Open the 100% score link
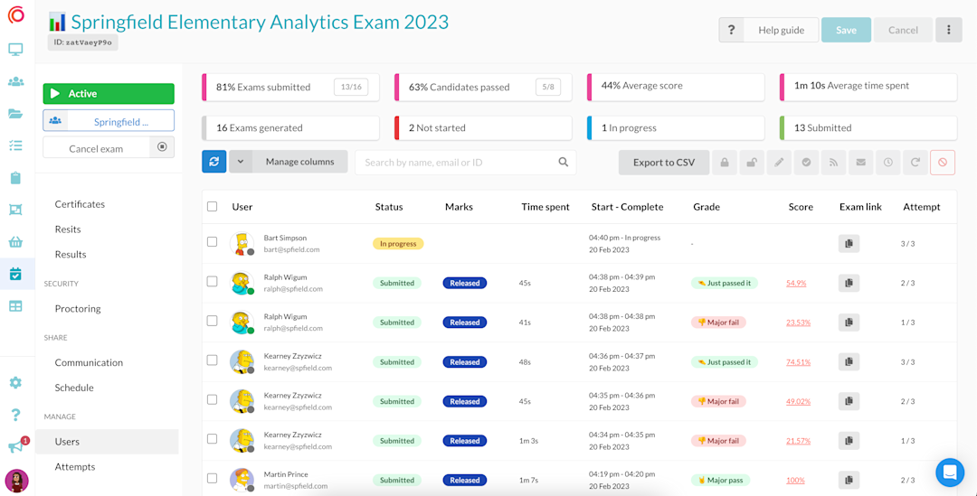 795,480
